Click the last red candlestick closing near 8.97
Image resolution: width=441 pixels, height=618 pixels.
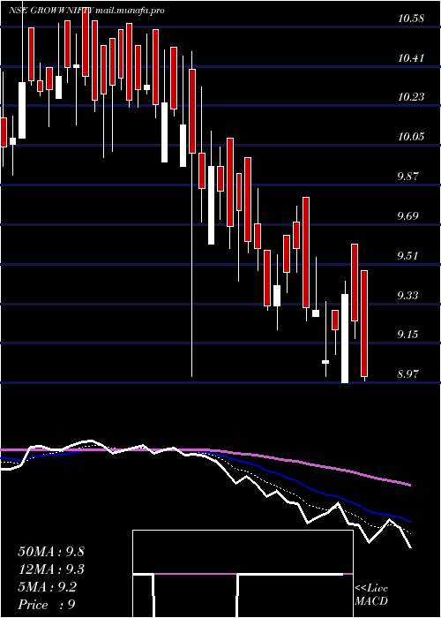[364, 324]
